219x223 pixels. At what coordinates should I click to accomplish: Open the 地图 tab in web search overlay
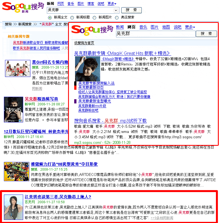[x=166, y=27]
